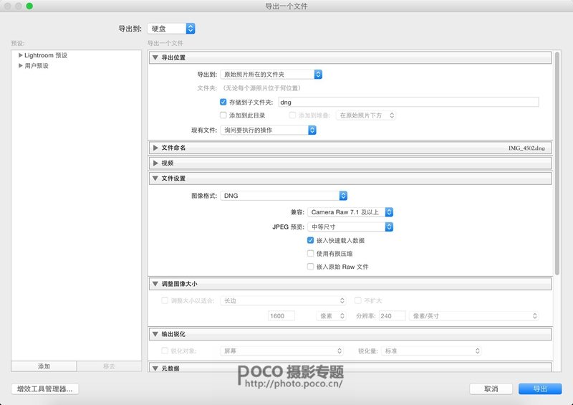Collapse the 文件设置 section triangle

click(x=155, y=178)
